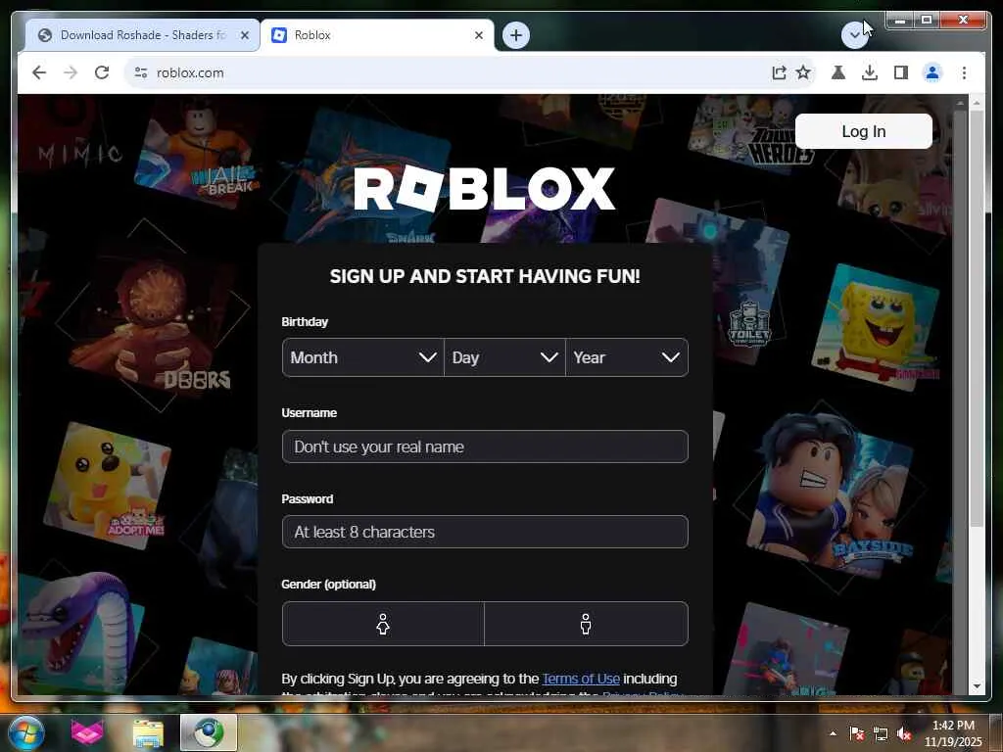Open the network tray icon

pos(881,733)
